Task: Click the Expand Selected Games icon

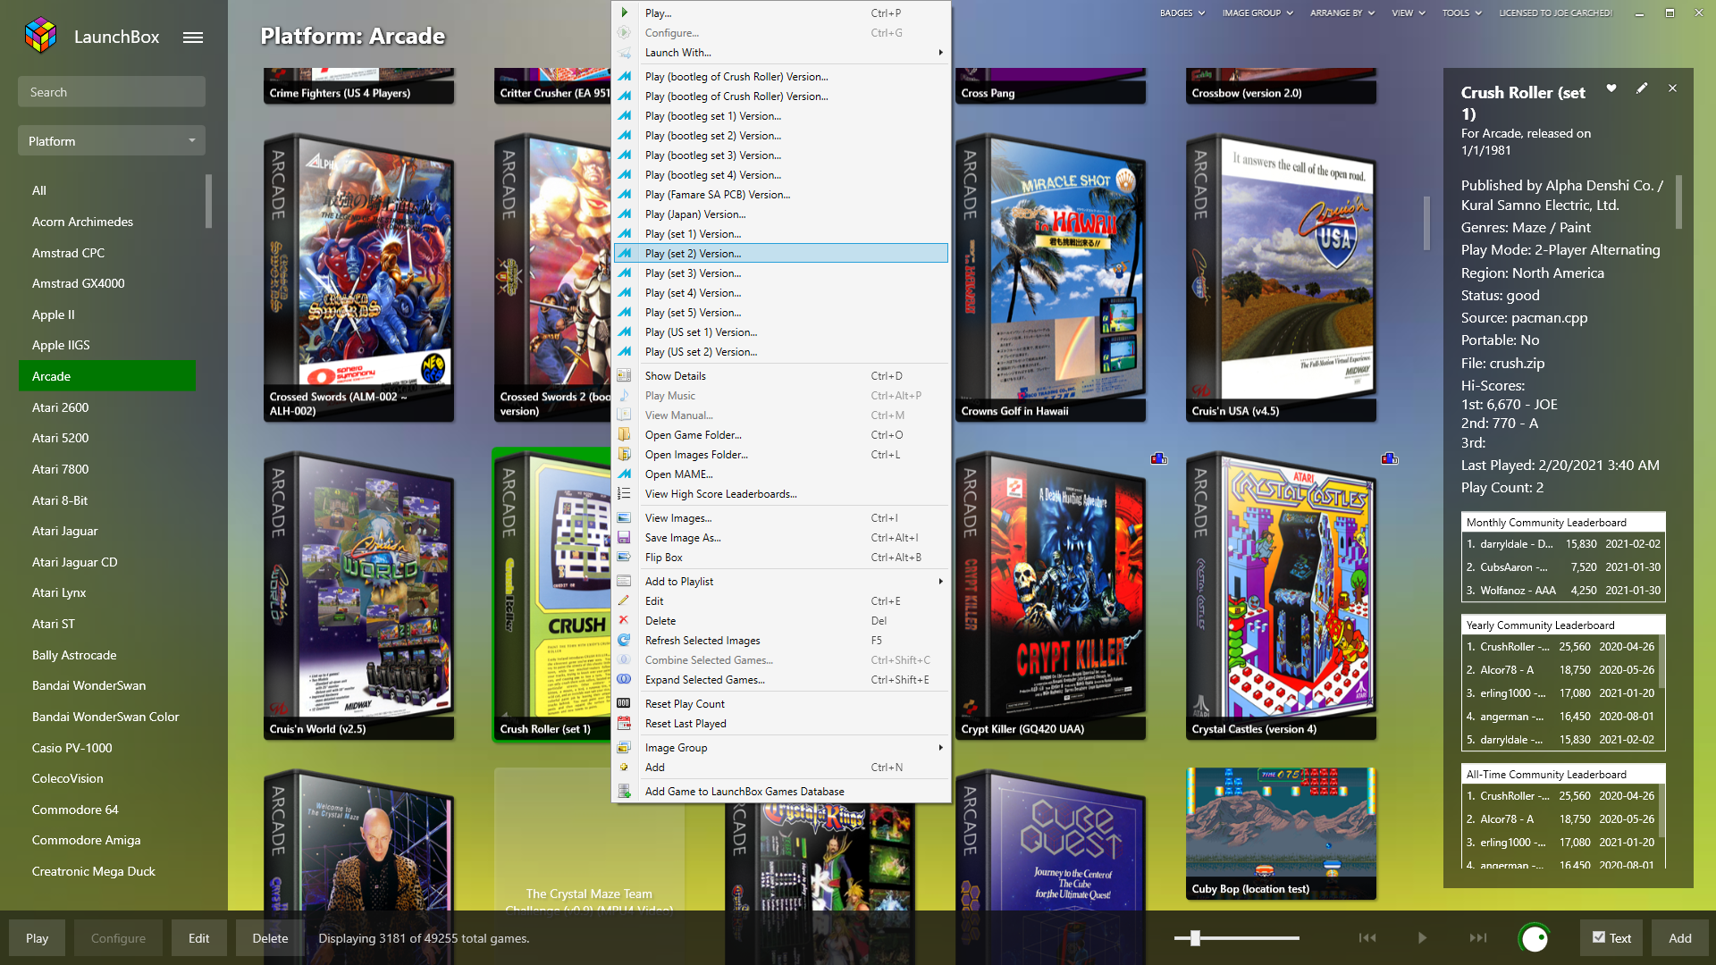Action: 625,680
